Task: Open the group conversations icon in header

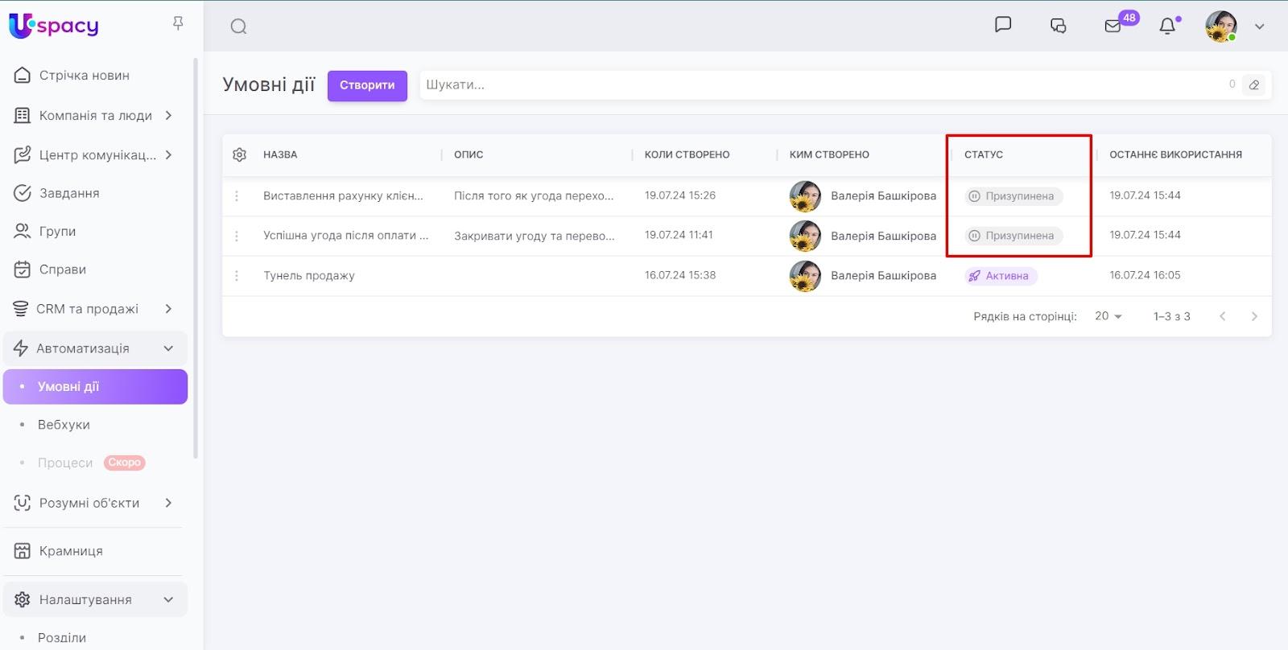Action: 1058,26
